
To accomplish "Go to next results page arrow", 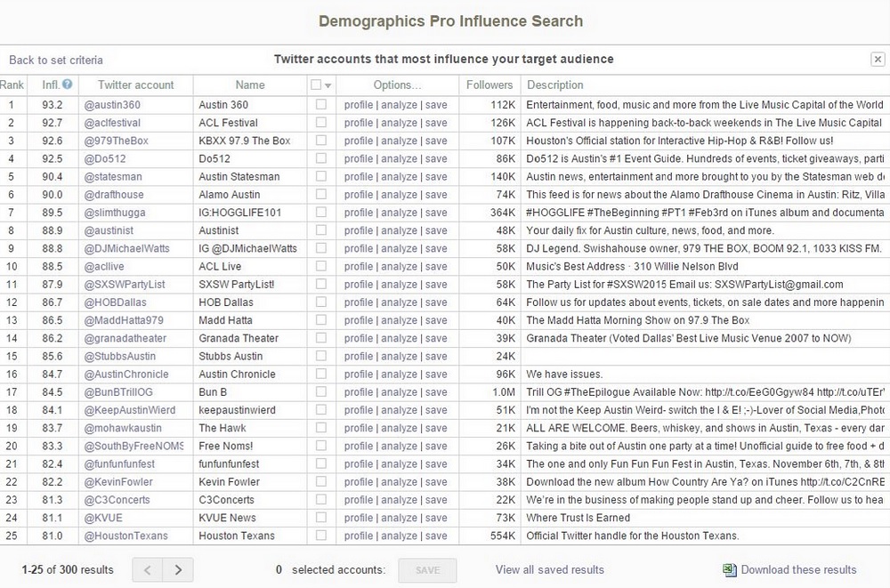I will 178,570.
